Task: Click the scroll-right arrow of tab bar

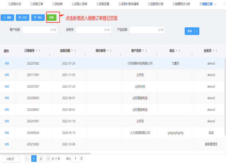Action: tap(225, 3)
